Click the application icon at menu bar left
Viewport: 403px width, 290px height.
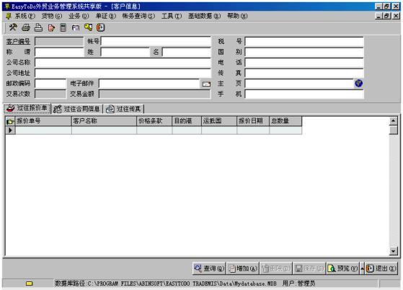pos(9,16)
